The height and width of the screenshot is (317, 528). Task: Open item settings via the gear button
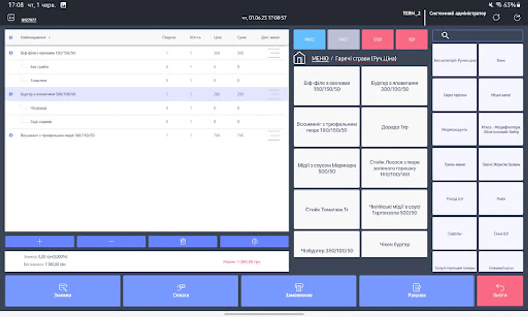[x=254, y=242]
